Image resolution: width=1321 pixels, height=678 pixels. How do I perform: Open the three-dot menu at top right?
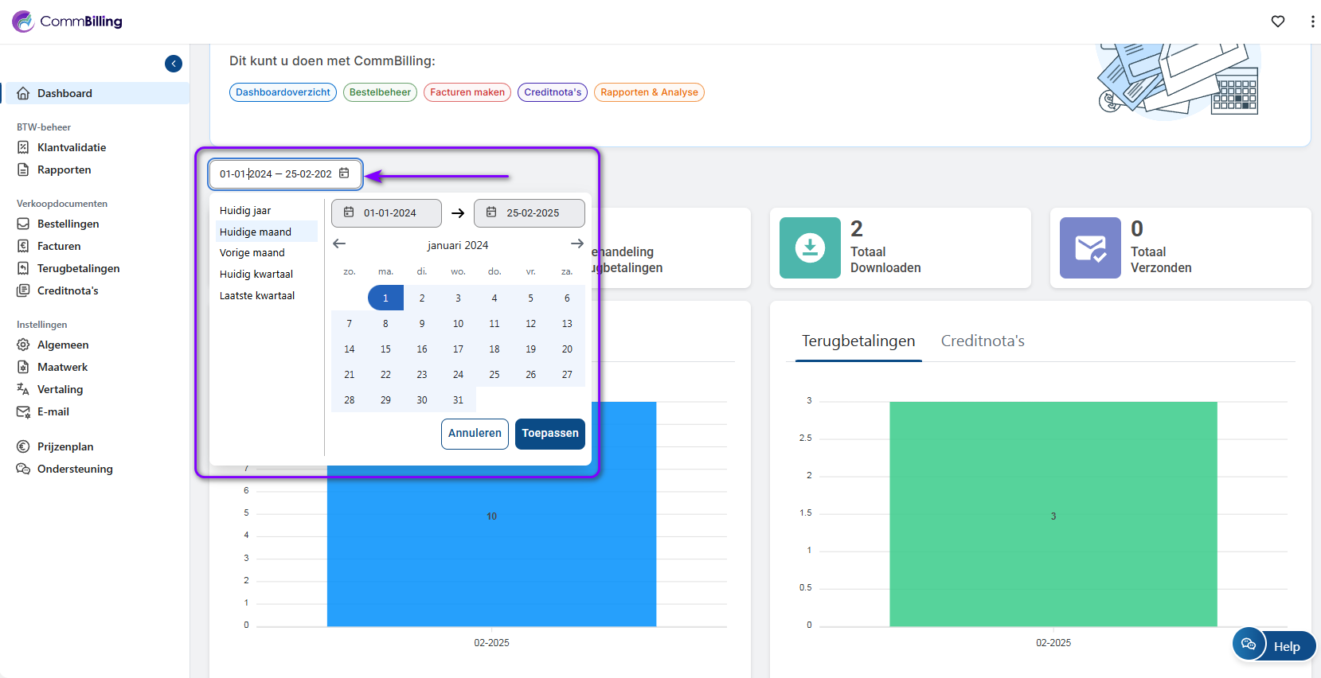pyautogui.click(x=1312, y=21)
